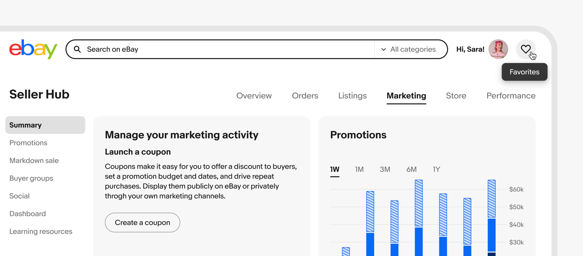Open Promotions in the sidebar
The height and width of the screenshot is (256, 583).
[28, 143]
